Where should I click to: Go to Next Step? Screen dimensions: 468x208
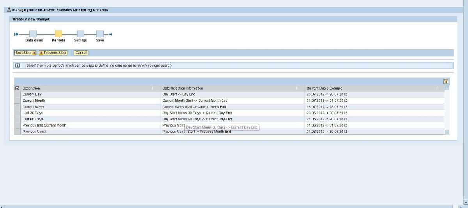point(25,53)
